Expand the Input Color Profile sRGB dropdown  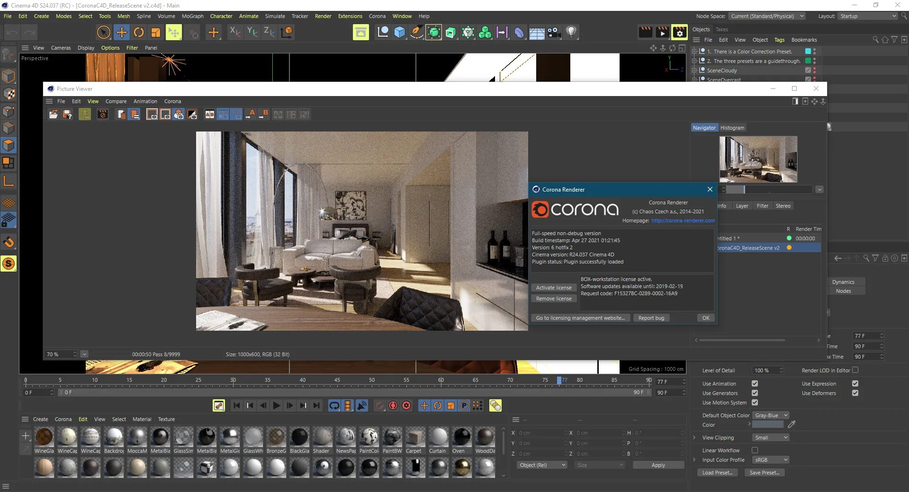point(770,459)
